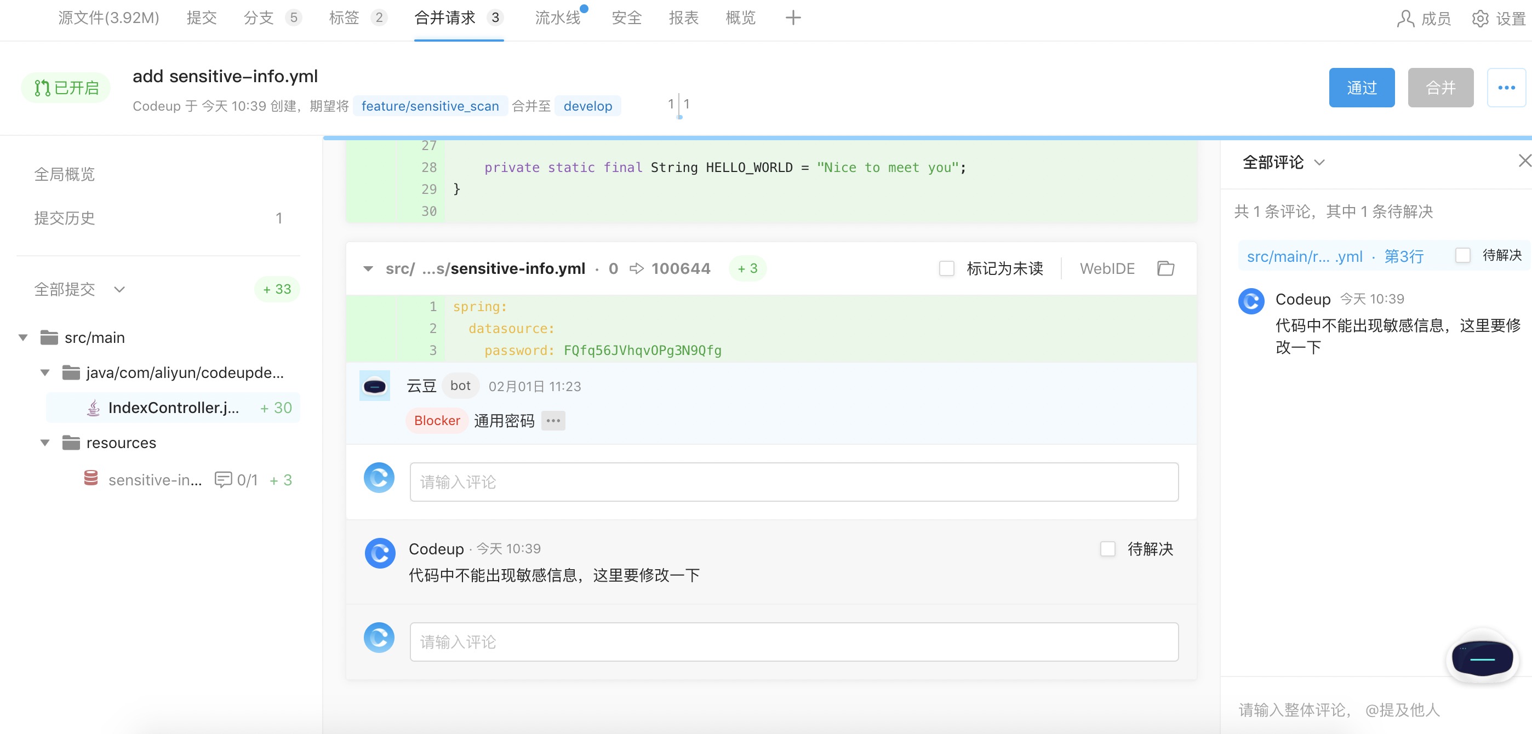Focus the comment box under 通用密码
This screenshot has height=734, width=1532.
click(794, 482)
